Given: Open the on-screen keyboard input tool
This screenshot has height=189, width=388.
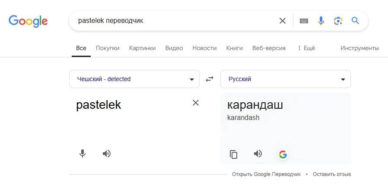Looking at the screenshot, I should [x=304, y=21].
